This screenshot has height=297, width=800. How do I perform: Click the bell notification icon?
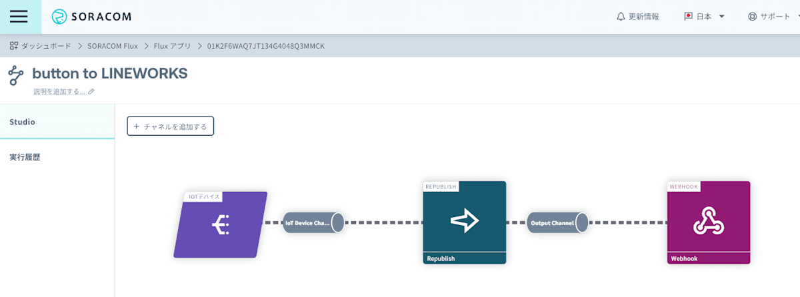[621, 17]
